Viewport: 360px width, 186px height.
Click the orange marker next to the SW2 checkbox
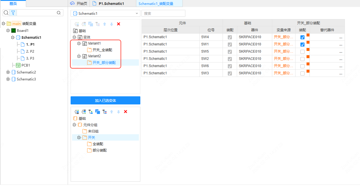click(308, 57)
